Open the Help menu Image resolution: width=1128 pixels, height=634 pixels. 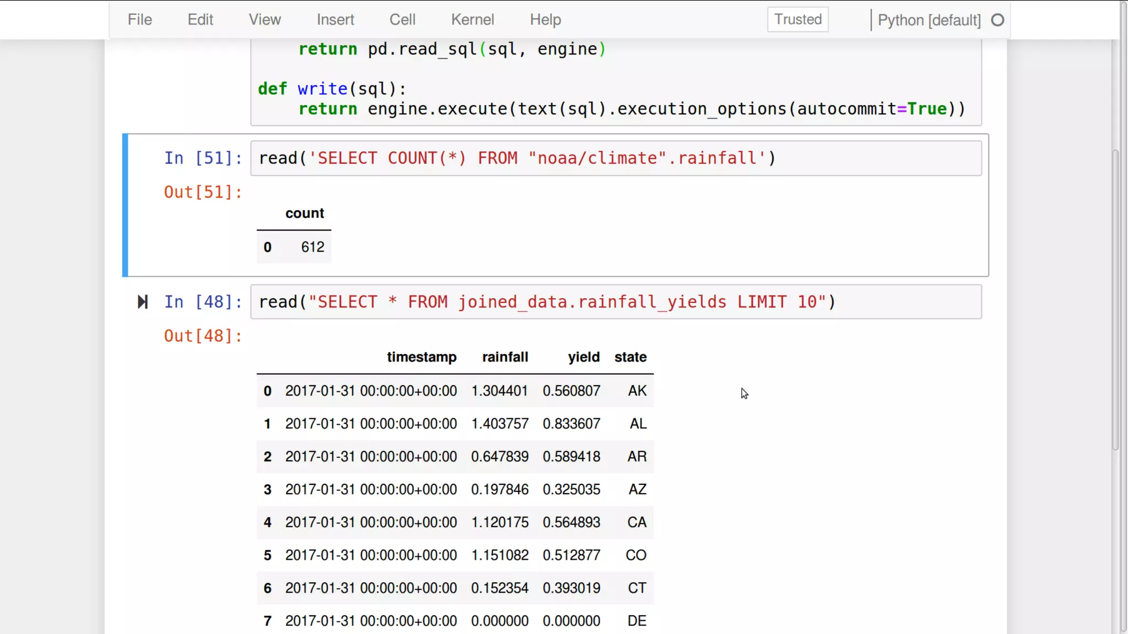[x=545, y=20]
